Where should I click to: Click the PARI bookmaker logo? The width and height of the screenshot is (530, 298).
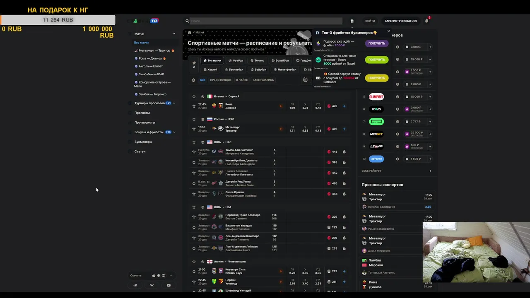(376, 109)
